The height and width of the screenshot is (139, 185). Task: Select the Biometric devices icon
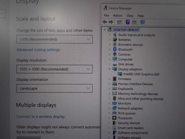[x=115, y=44]
